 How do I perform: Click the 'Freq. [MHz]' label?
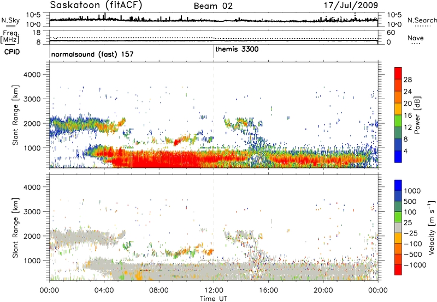click(x=10, y=37)
